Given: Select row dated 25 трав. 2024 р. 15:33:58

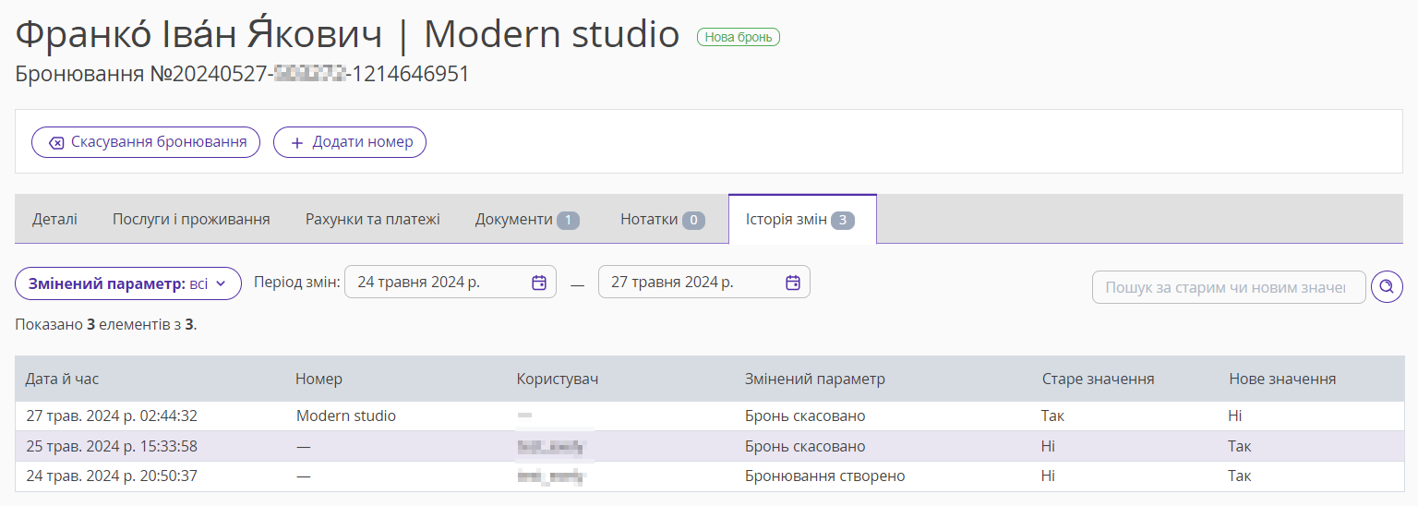Looking at the screenshot, I should point(709,446).
